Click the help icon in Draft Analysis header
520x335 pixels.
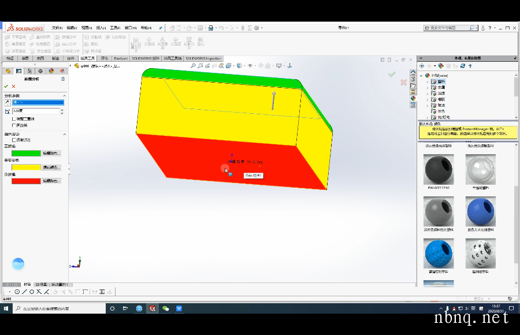63,79
